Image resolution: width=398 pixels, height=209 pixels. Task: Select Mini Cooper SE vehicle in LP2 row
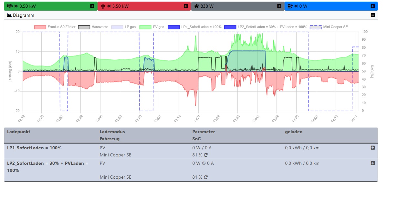(115, 177)
